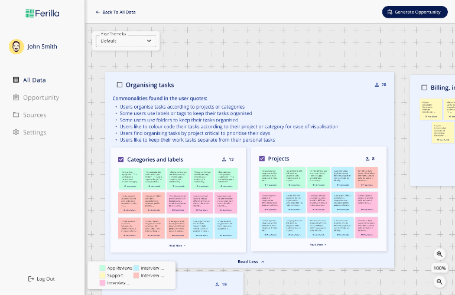455x295 pixels.
Task: Click the zoom in magnifier icon
Action: (x=439, y=254)
